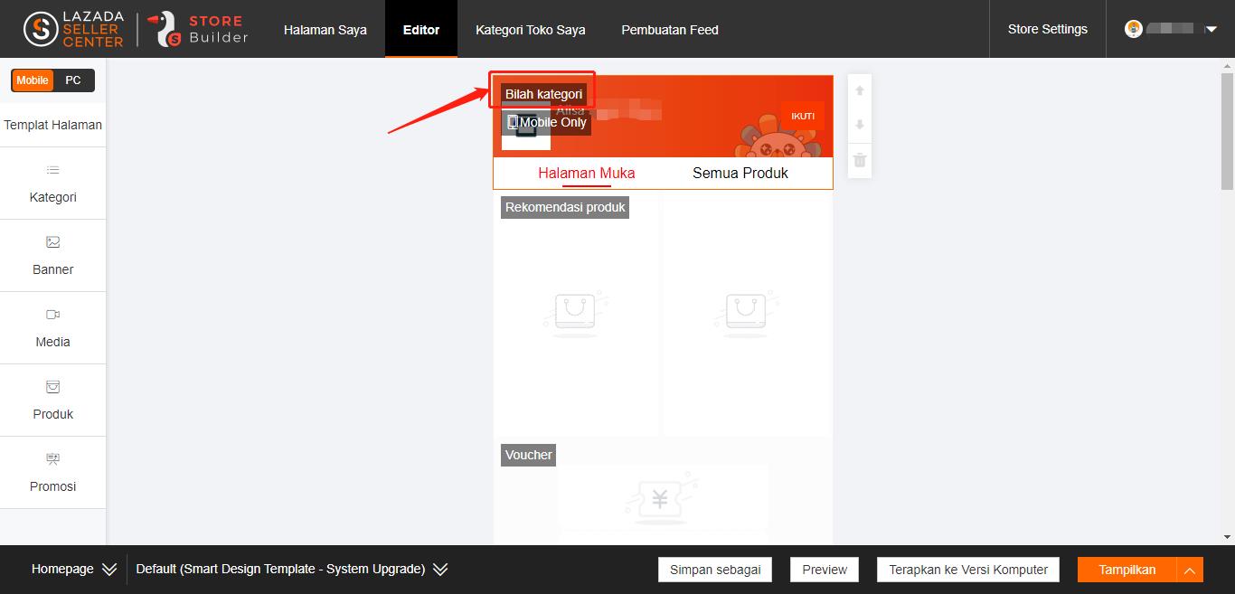
Task: Open Kategori Toko Saya menu
Action: [x=531, y=30]
